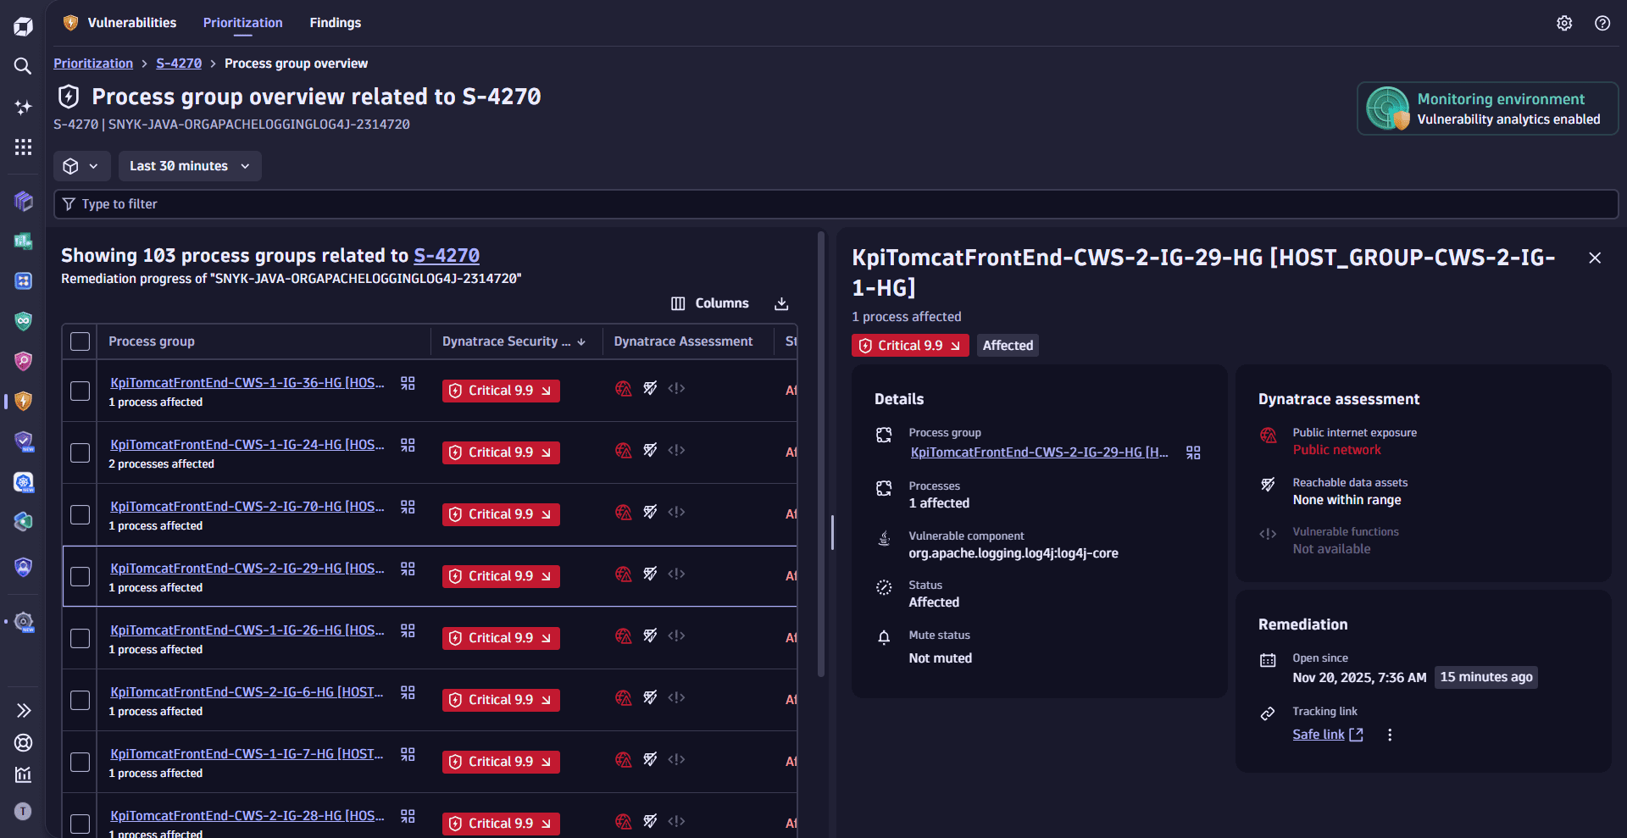Close the KpiTomcatFrontEnd details panel
1627x838 pixels.
coord(1594,258)
